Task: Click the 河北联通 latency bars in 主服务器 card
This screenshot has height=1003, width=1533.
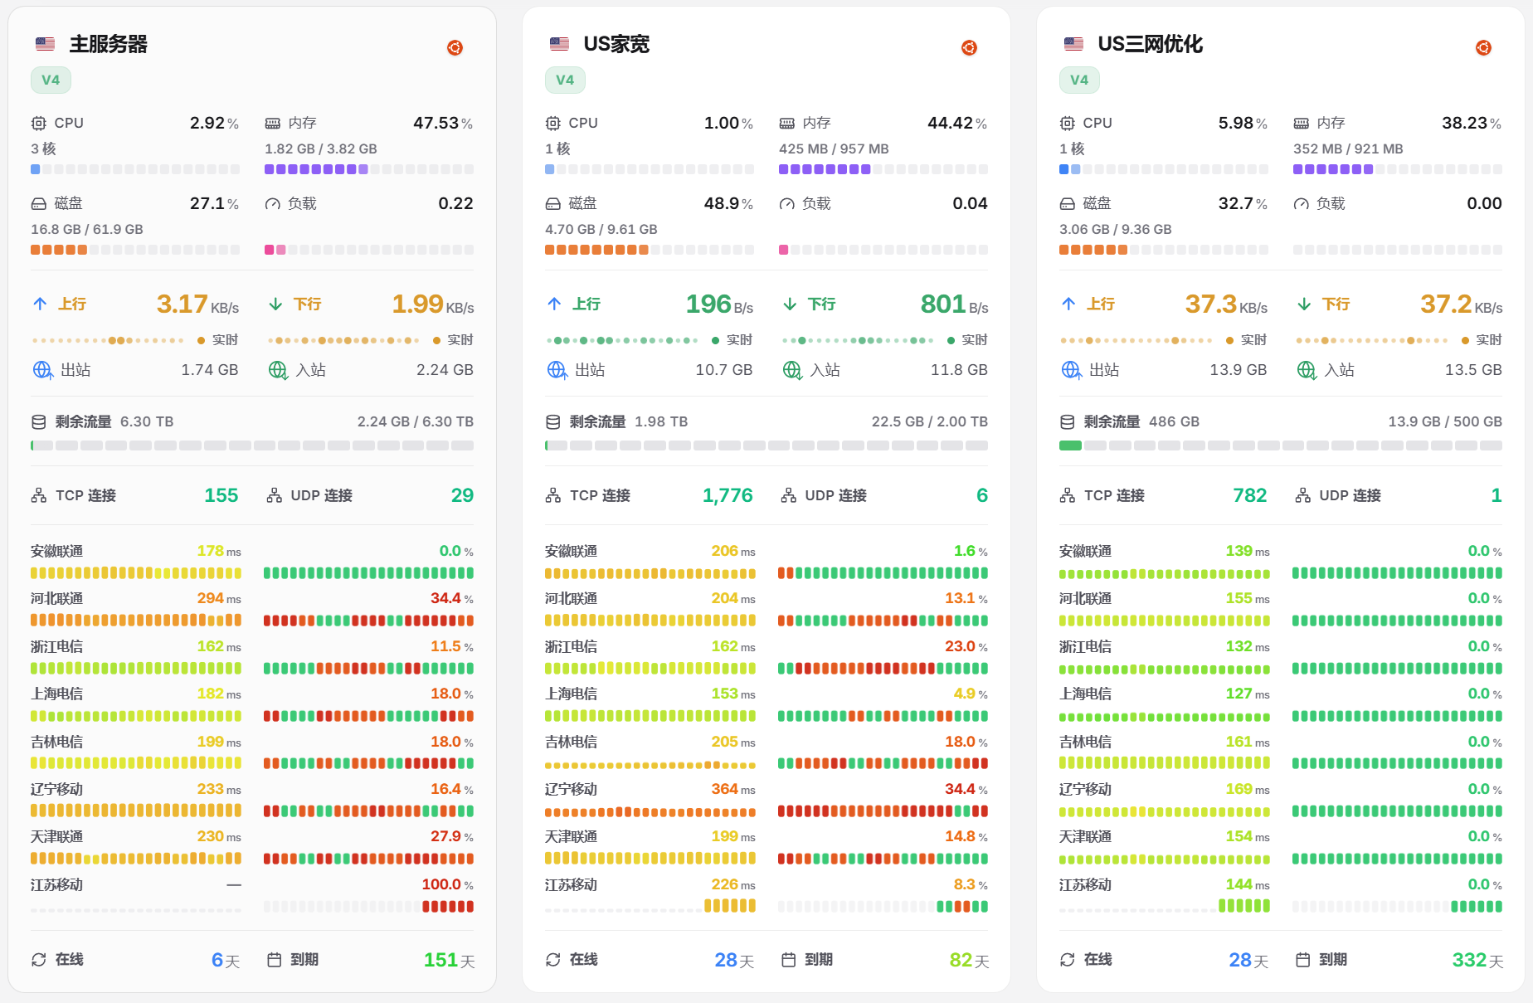Action: (x=136, y=621)
